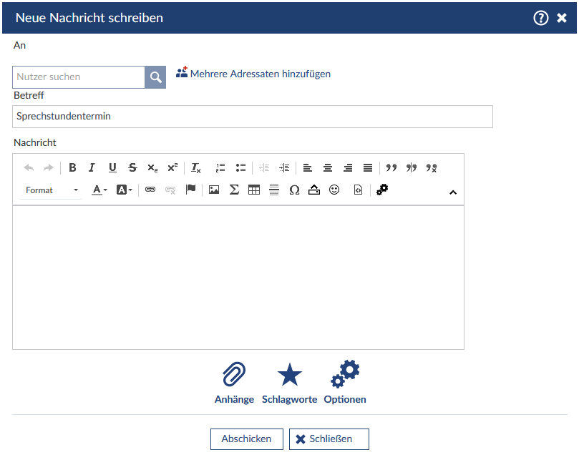Collapse the editor toolbar with chevron
This screenshot has width=579, height=465.
(x=452, y=192)
